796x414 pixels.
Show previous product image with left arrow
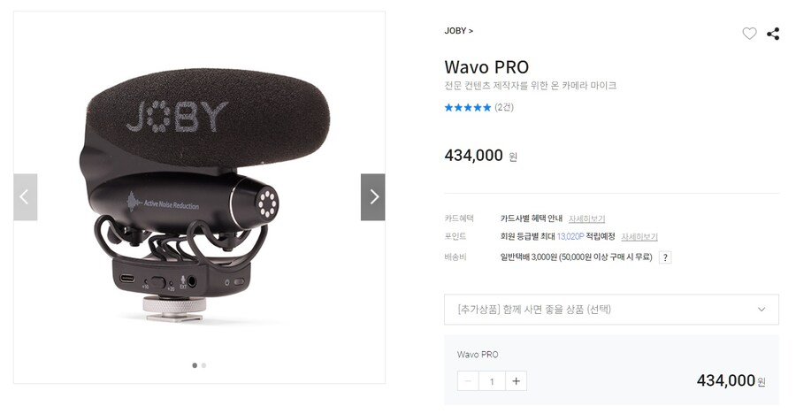click(26, 197)
